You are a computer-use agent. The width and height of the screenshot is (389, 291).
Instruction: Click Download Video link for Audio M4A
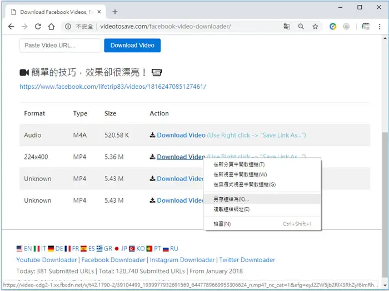point(181,135)
